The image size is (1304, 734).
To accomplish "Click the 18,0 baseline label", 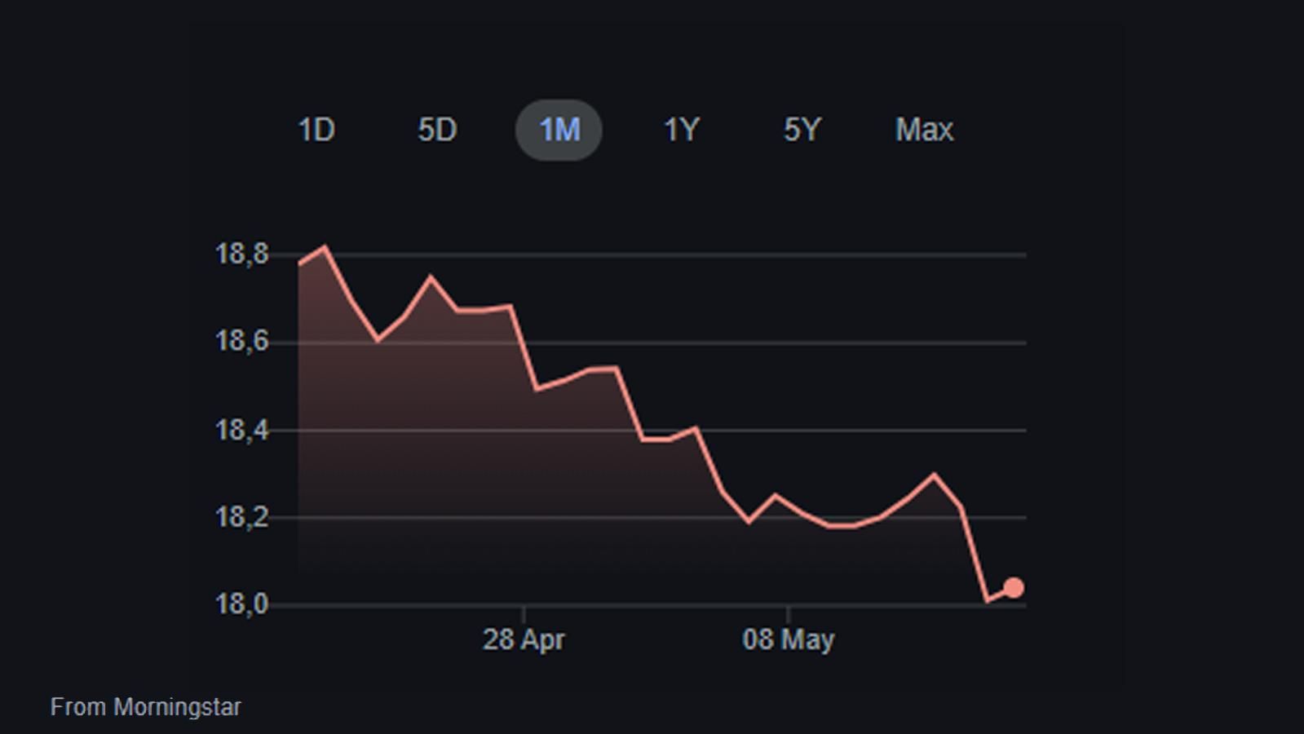I will coord(241,603).
